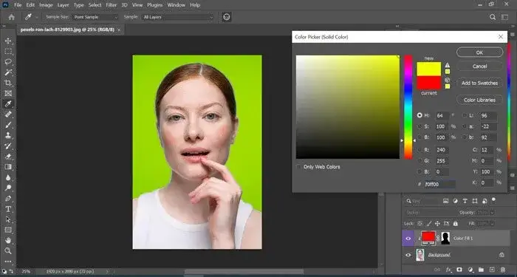Select the Hand tool
517x277 pixels.
click(8, 240)
